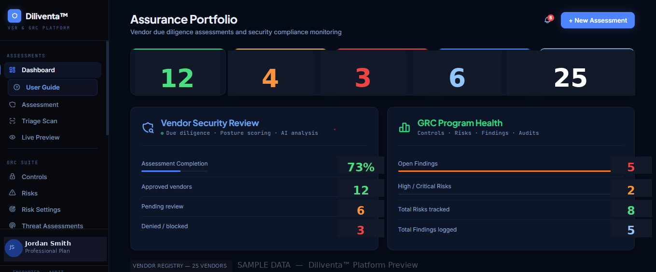The height and width of the screenshot is (272, 656).
Task: Click the Total Risks tracked label
Action: [424, 209]
